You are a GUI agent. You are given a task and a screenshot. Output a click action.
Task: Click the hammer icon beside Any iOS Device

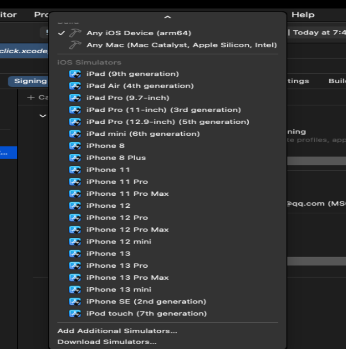tap(75, 33)
